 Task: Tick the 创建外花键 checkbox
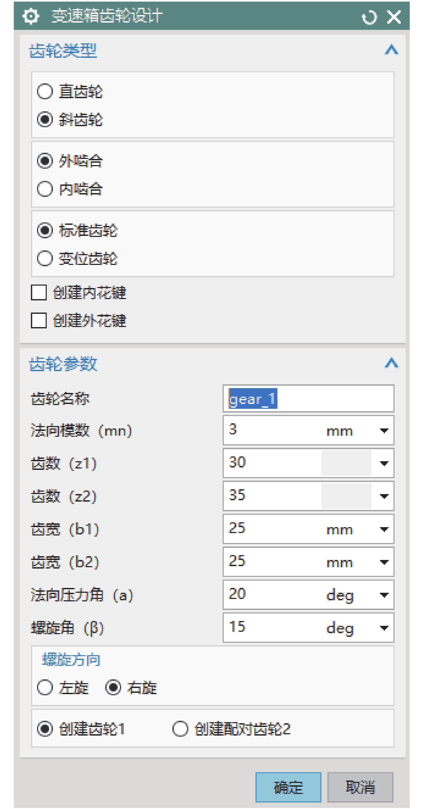tap(39, 321)
